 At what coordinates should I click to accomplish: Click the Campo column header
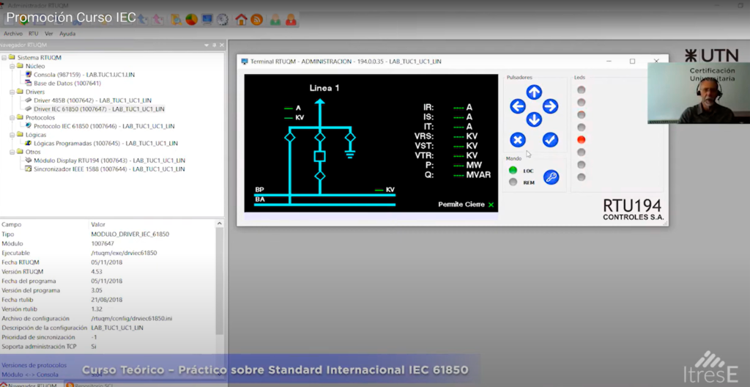click(12, 224)
